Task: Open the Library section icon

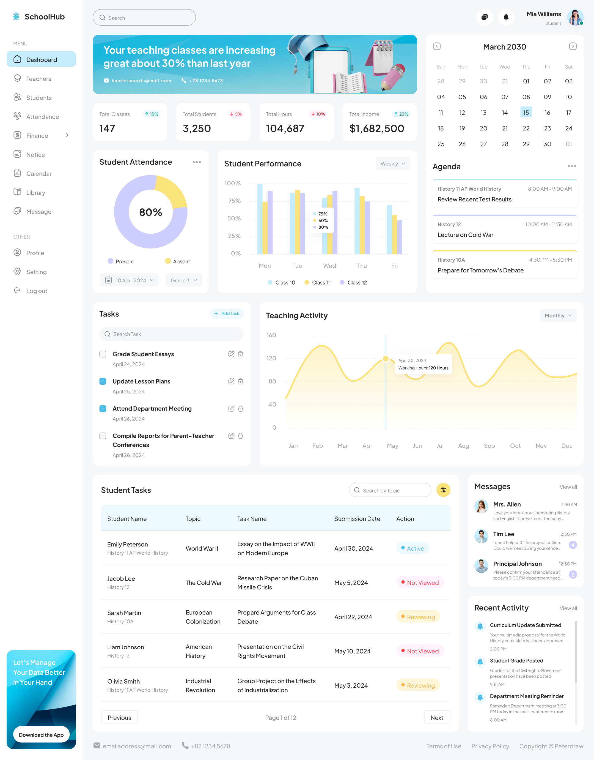Action: click(18, 192)
